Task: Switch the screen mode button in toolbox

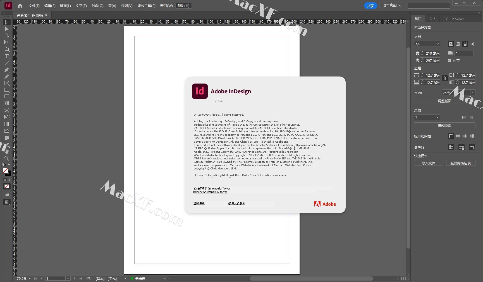Action: coord(7,202)
